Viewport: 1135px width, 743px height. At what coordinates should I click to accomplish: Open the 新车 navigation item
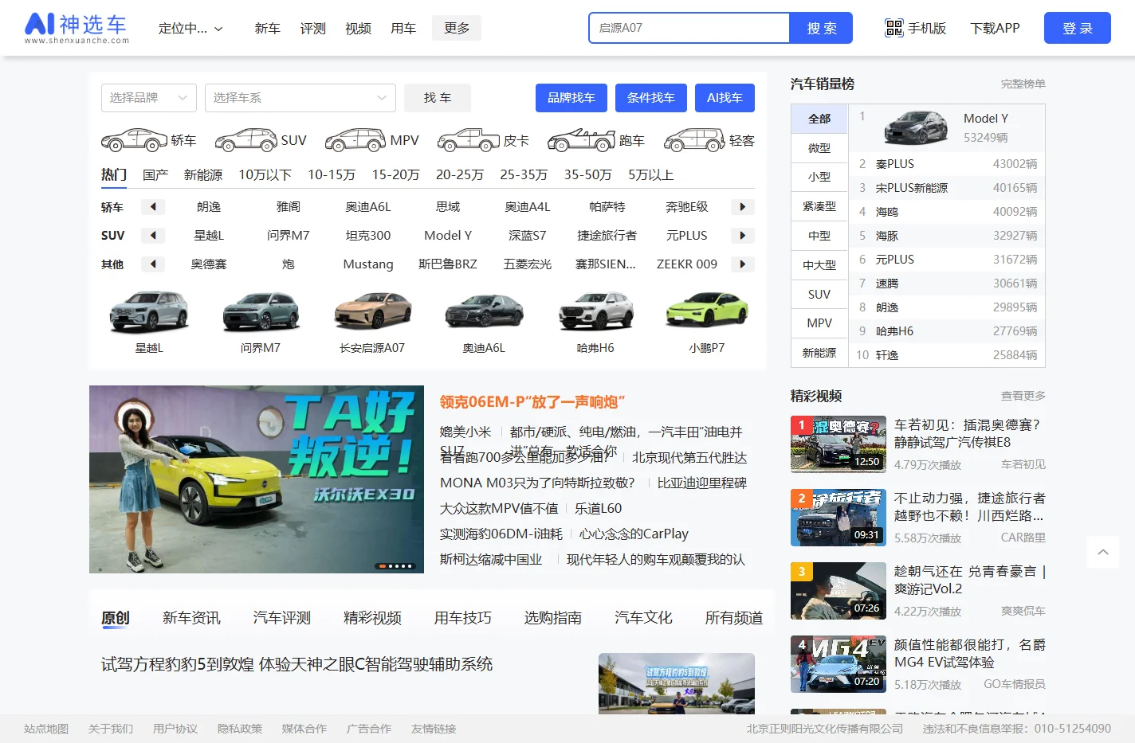click(267, 29)
